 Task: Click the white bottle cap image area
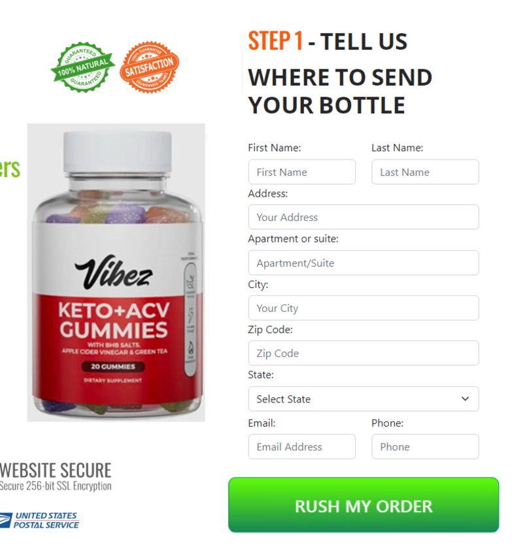[118, 153]
